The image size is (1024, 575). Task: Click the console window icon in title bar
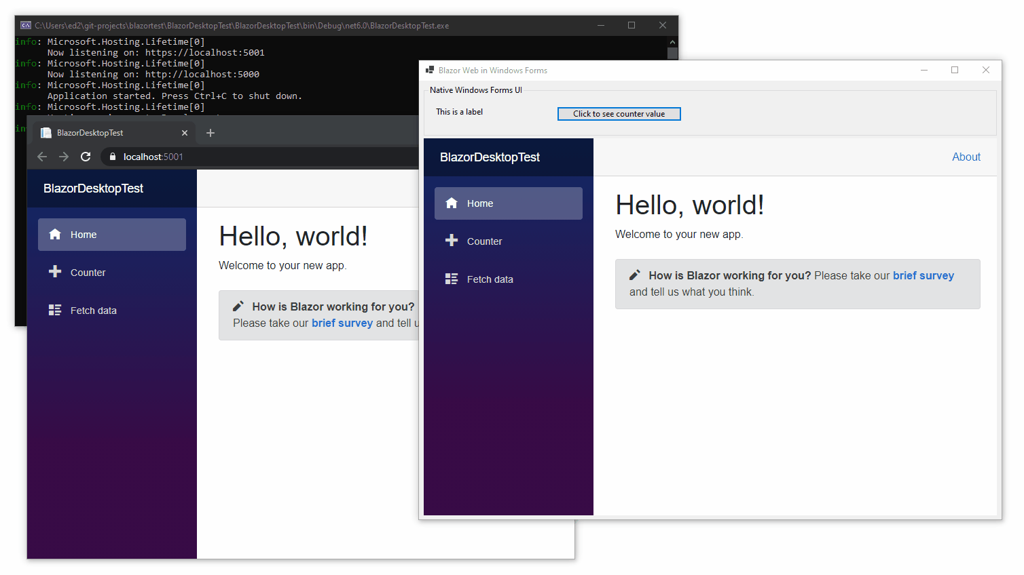26,25
